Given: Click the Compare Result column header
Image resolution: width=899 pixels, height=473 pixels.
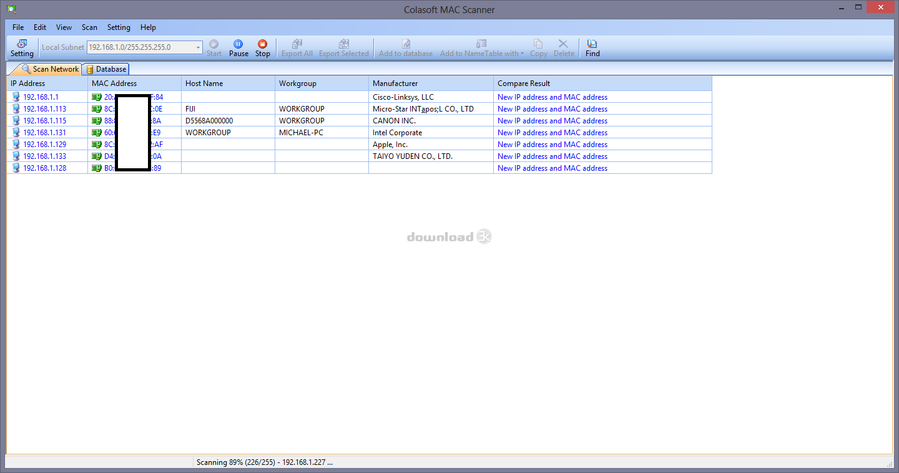Looking at the screenshot, I should [x=524, y=84].
